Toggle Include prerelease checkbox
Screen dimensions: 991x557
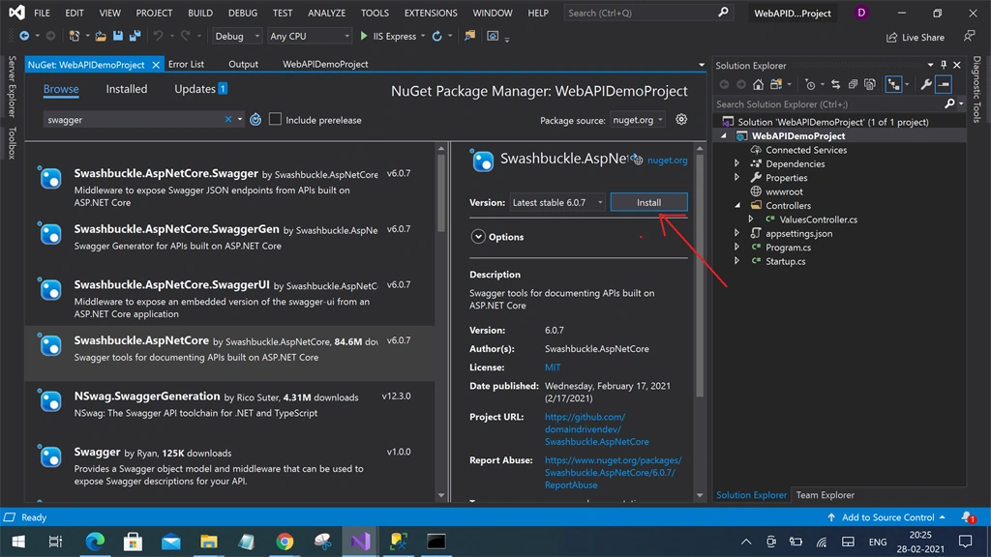pos(275,119)
